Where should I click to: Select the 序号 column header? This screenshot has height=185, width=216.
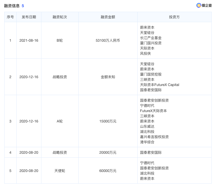10,17
